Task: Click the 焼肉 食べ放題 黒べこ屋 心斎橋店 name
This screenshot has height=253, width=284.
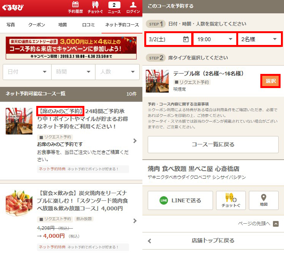Action: 194,169
